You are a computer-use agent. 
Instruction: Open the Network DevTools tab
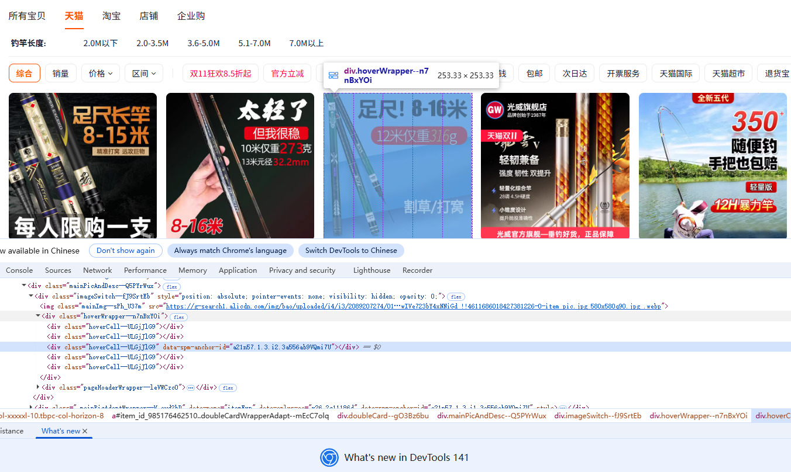(x=97, y=270)
